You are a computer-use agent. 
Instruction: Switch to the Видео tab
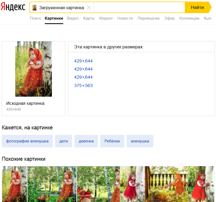[73, 18]
